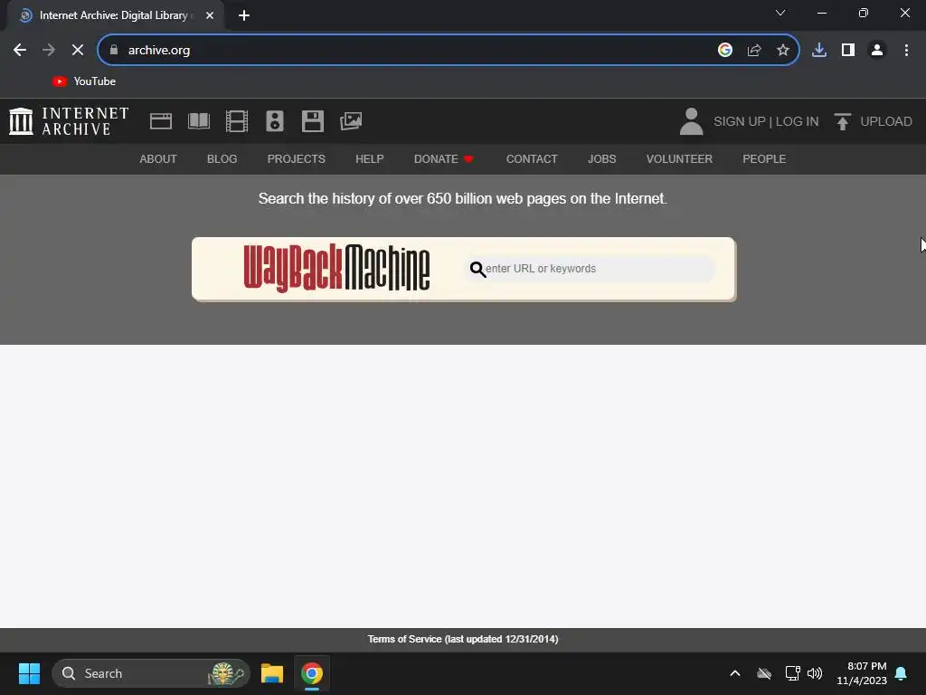Show hidden system tray icons
Viewport: 926px width, 695px height.
(x=735, y=673)
